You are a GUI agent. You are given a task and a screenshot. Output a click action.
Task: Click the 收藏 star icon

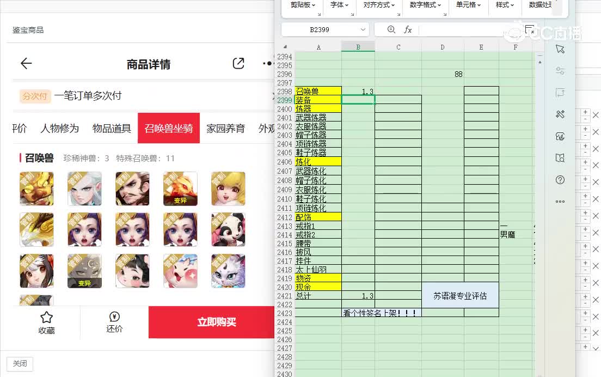(x=46, y=317)
